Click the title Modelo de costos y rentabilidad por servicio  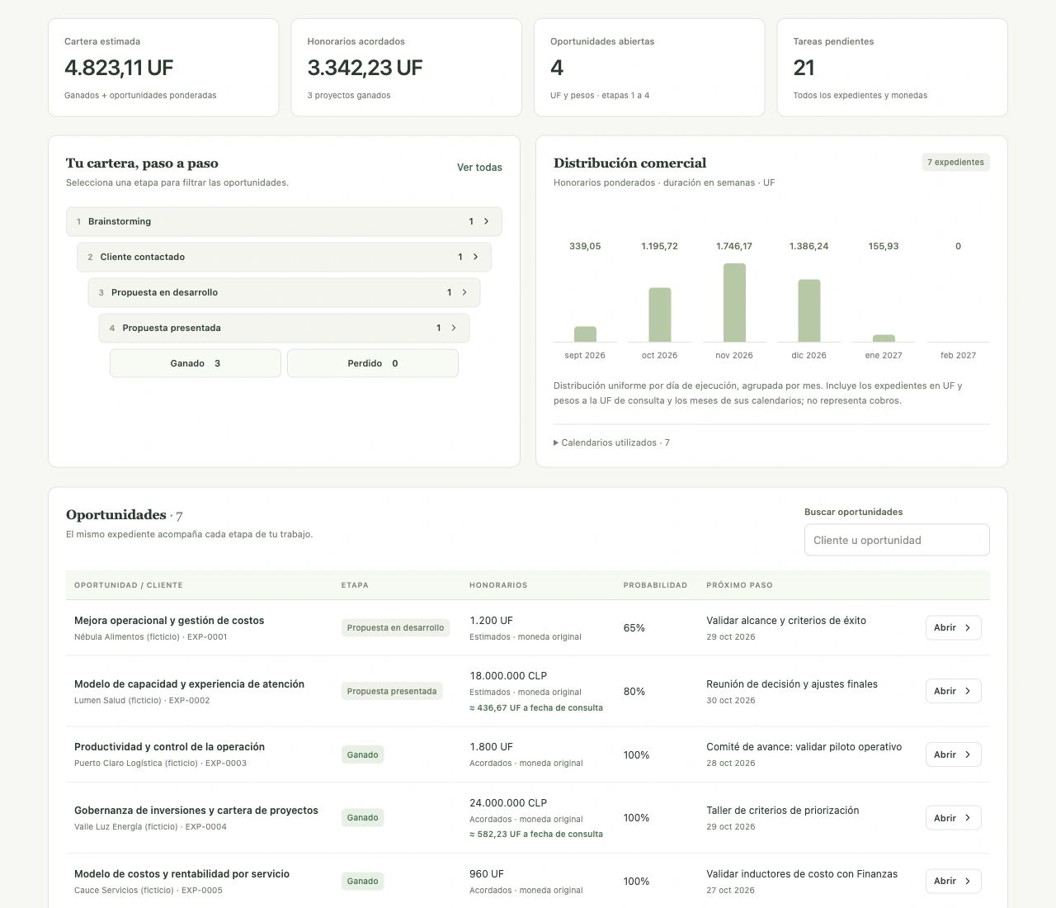click(181, 874)
